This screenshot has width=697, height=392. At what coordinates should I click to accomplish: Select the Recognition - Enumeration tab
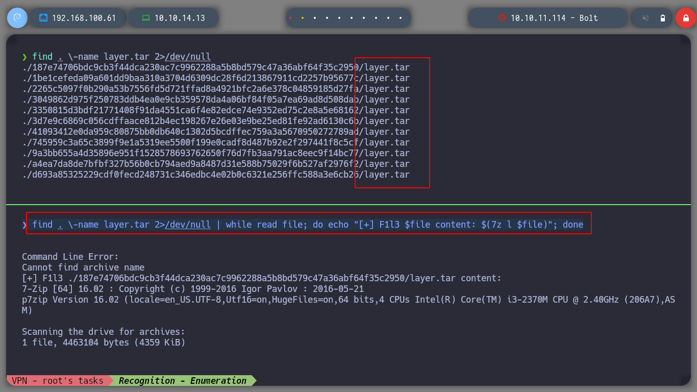183,381
